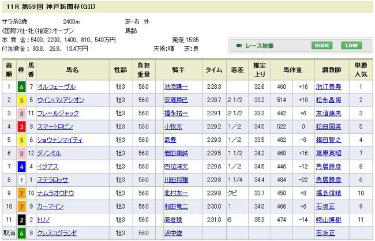Image resolution: width=375 pixels, height=241 pixels.
Task: Click the green frame number 6 badge for オルフェーヴル
Action: pyautogui.click(x=21, y=86)
